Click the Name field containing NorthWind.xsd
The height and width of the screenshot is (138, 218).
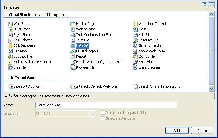pos(106,105)
